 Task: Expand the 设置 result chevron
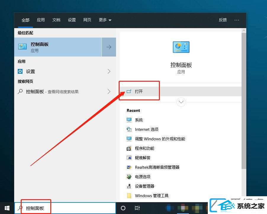coord(109,71)
